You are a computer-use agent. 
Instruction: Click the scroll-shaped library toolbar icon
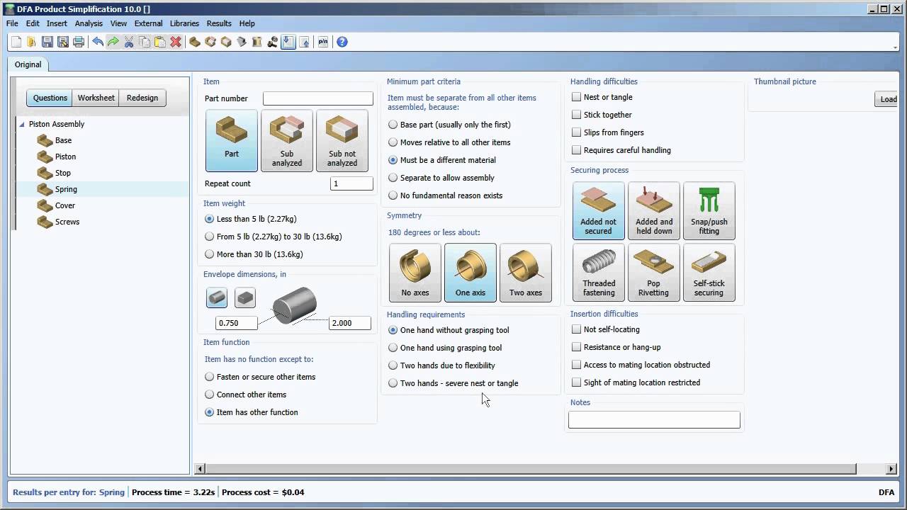[x=257, y=42]
